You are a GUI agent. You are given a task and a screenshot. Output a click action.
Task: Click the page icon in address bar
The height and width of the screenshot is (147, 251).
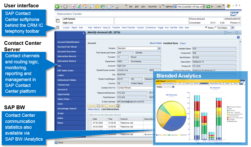[x=175, y=7]
